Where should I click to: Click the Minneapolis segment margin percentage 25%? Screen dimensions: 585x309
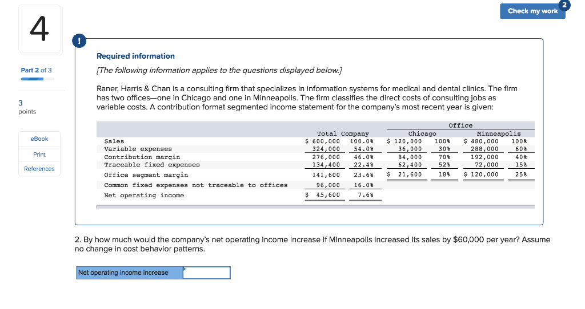click(521, 174)
